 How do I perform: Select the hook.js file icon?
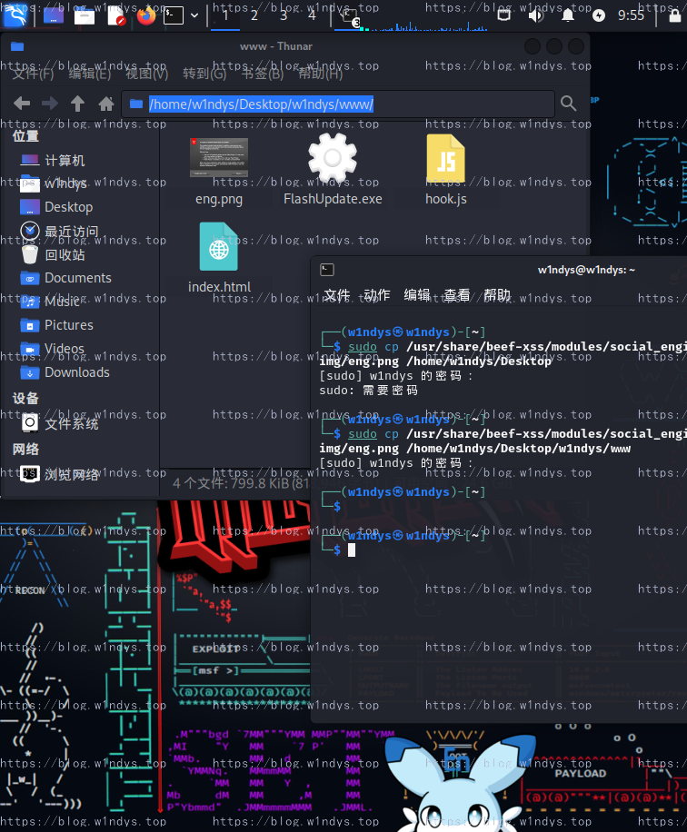click(446, 158)
